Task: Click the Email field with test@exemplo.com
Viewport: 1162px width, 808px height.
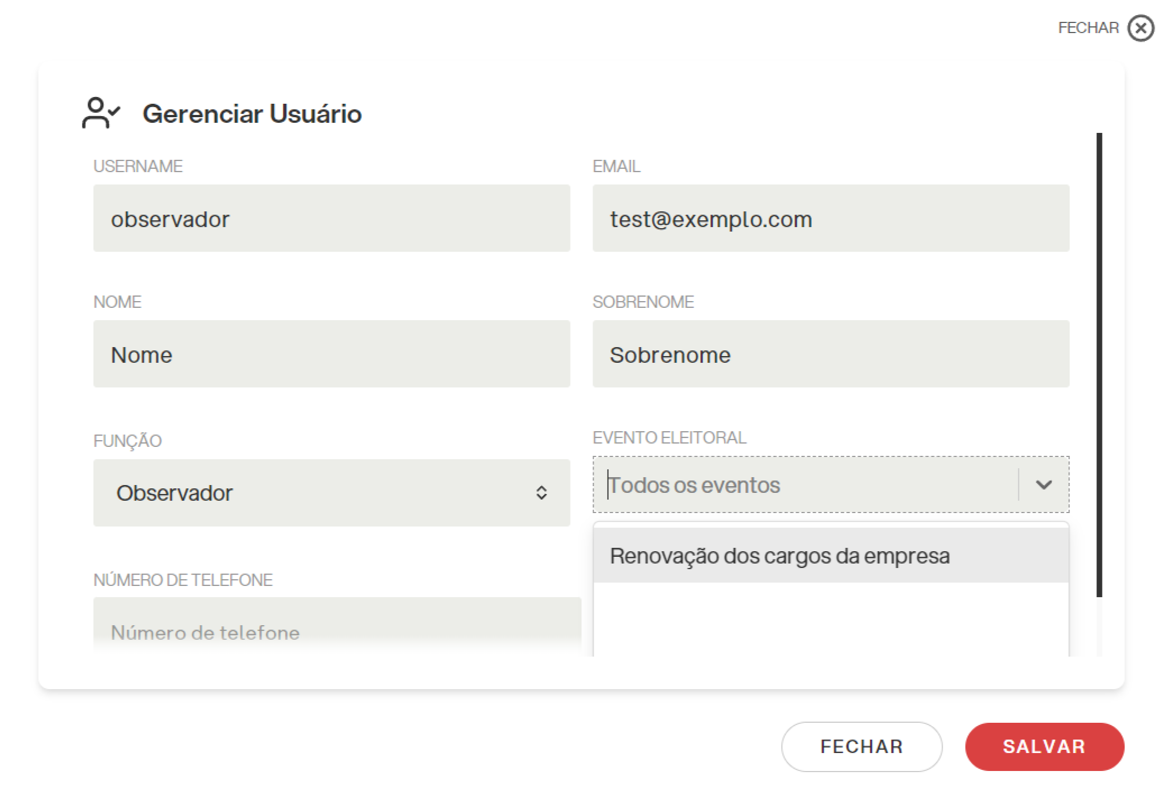Action: coord(831,218)
